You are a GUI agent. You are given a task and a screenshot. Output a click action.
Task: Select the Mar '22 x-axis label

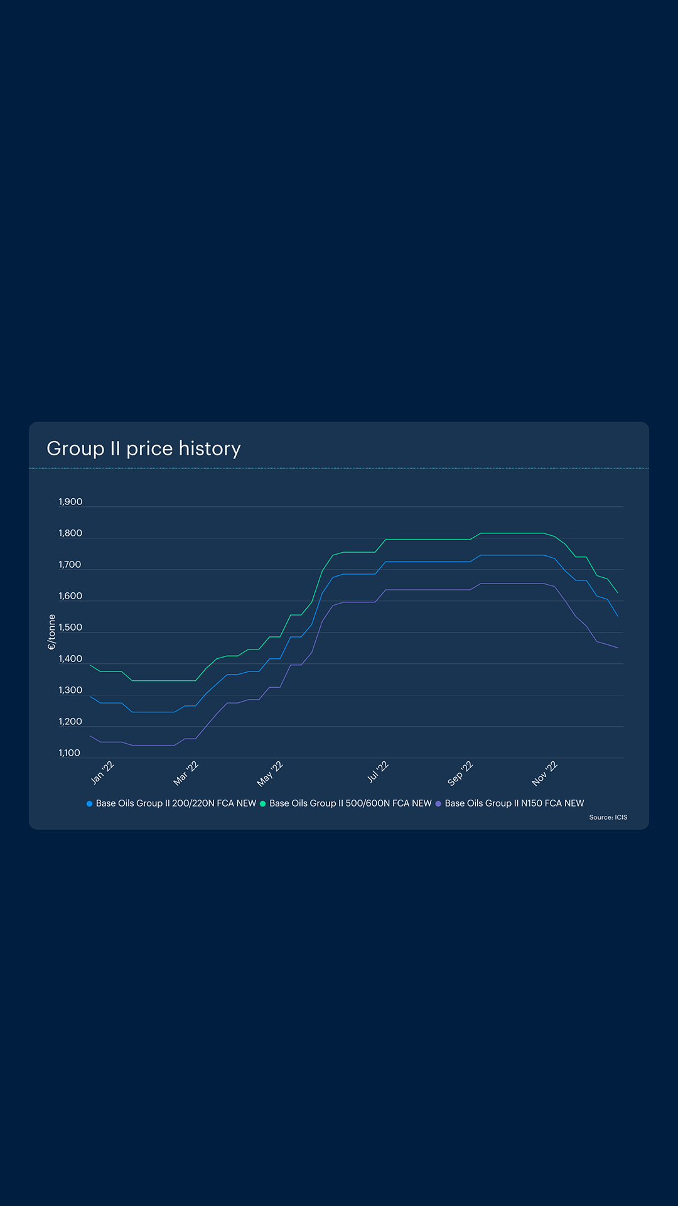pos(186,773)
